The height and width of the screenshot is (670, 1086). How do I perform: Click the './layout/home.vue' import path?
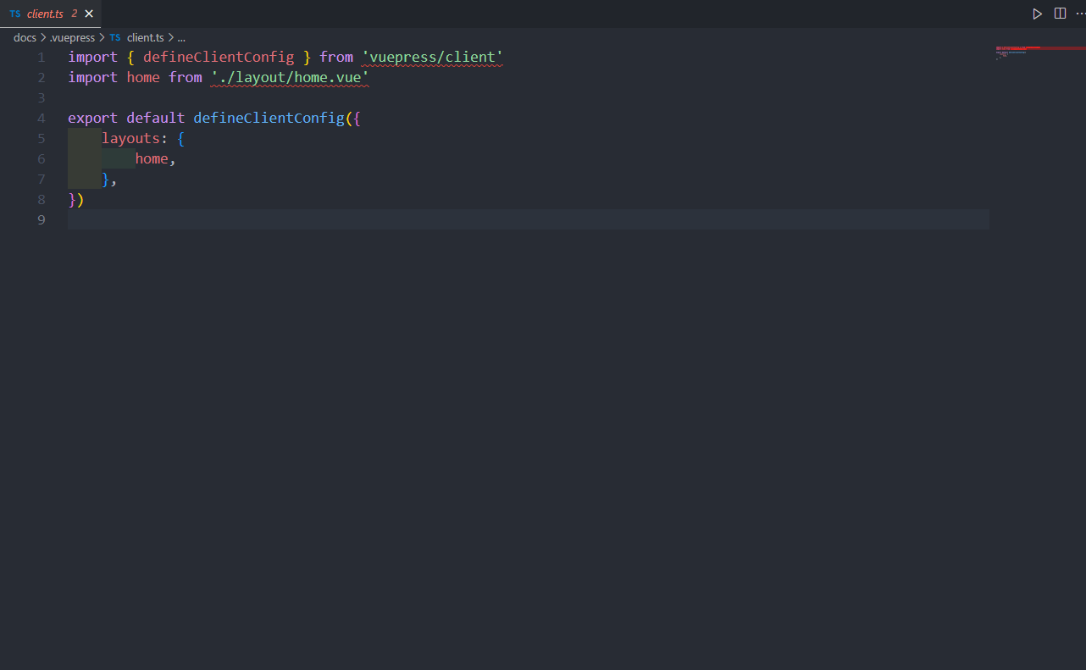coord(291,77)
